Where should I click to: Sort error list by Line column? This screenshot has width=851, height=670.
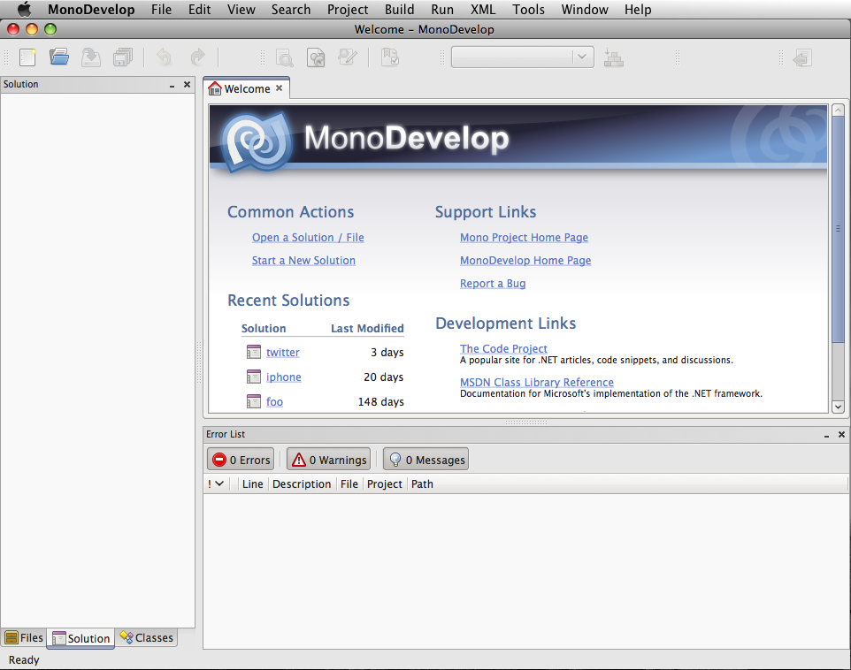(252, 483)
